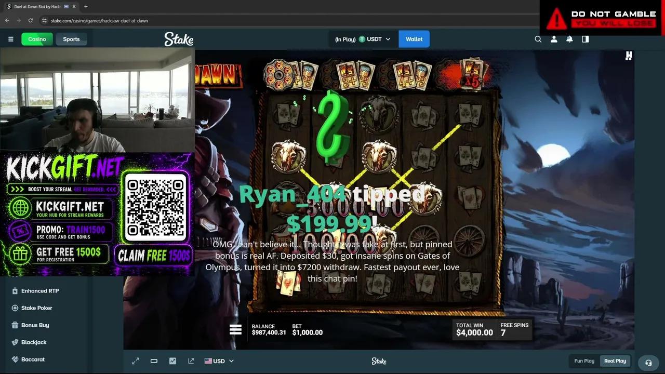Image resolution: width=665 pixels, height=374 pixels.
Task: Click the webcam video overlay
Action: pos(97,100)
